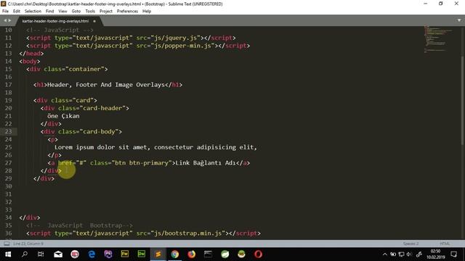465x261 pixels.
Task: Go to next tab with right arrow
Action: click(x=9, y=20)
